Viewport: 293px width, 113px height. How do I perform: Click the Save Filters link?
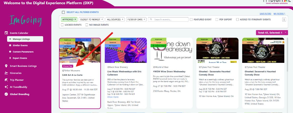tap(265, 14)
